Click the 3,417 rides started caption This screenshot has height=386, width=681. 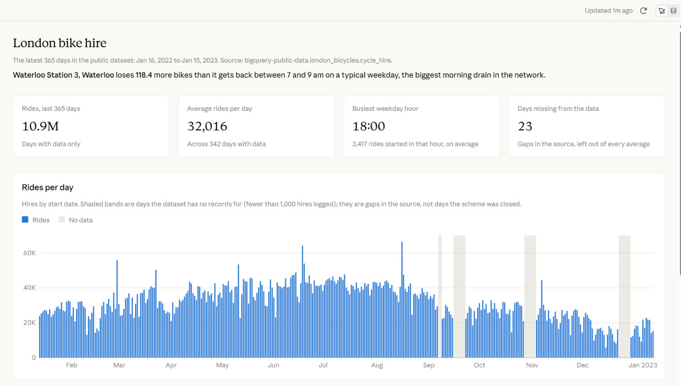click(415, 144)
